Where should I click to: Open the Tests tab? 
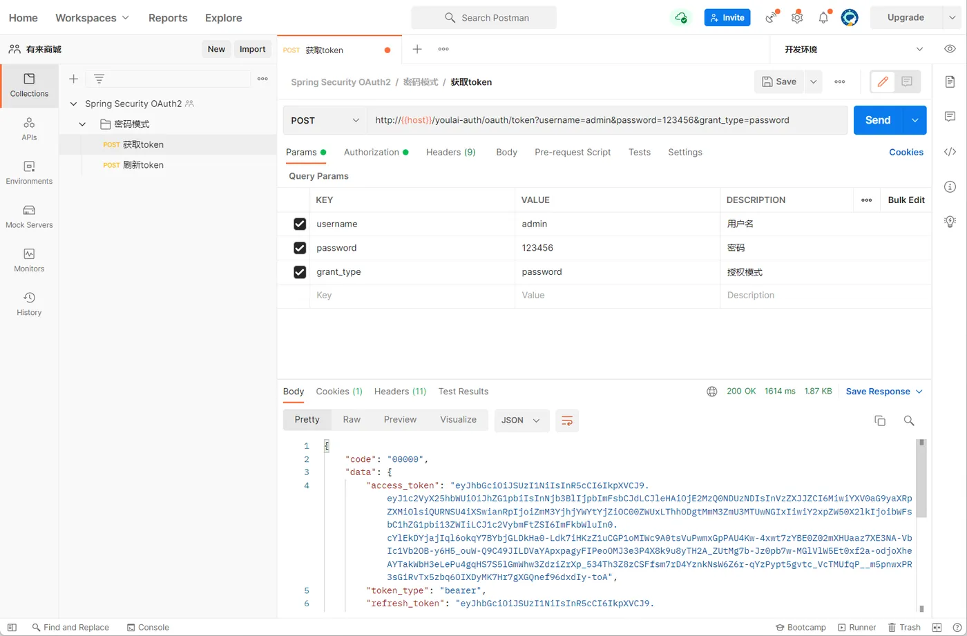click(640, 152)
